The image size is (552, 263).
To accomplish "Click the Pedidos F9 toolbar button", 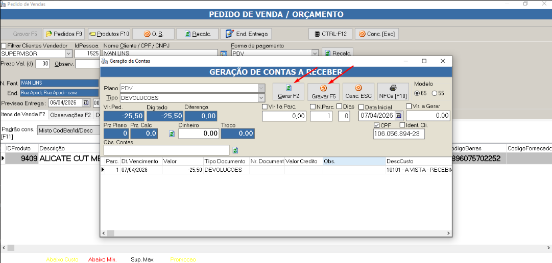I will coord(64,34).
